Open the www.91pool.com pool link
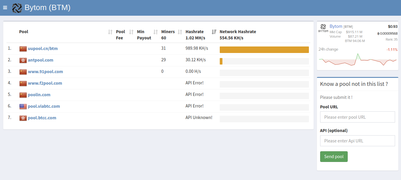The width and height of the screenshot is (401, 180). 45,72
